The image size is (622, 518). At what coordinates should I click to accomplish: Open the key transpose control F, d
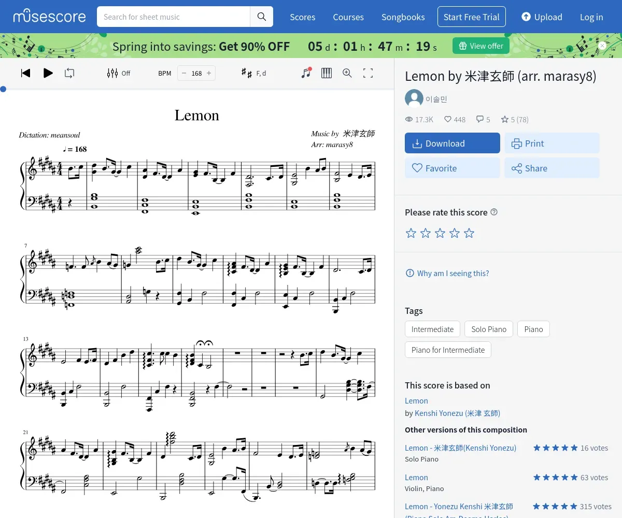coord(253,73)
